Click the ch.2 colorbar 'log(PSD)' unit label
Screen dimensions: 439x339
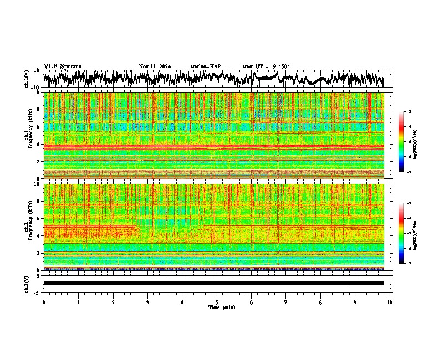tap(415, 235)
